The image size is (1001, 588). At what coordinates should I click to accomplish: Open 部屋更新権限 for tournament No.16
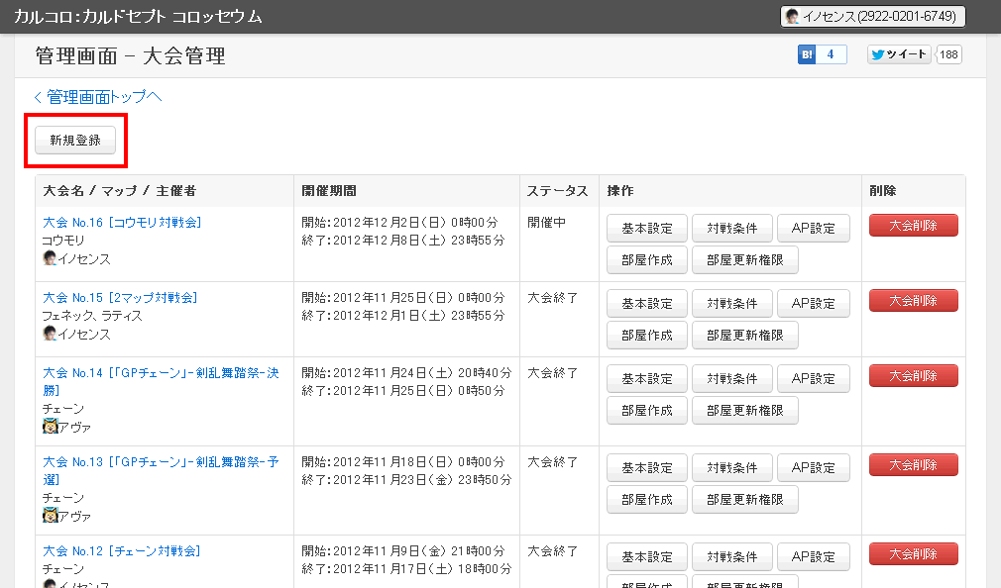pyautogui.click(x=744, y=260)
